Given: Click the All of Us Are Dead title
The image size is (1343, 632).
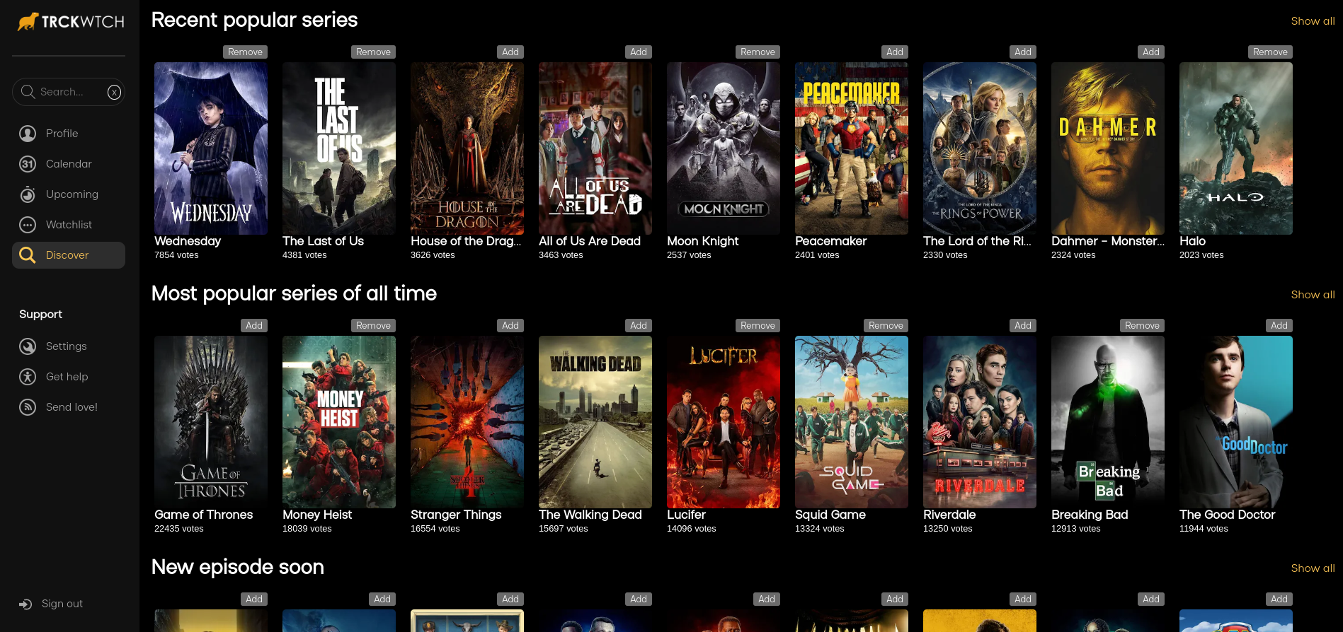Looking at the screenshot, I should (x=590, y=241).
